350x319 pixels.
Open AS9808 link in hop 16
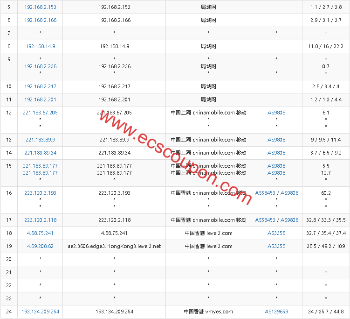click(289, 193)
